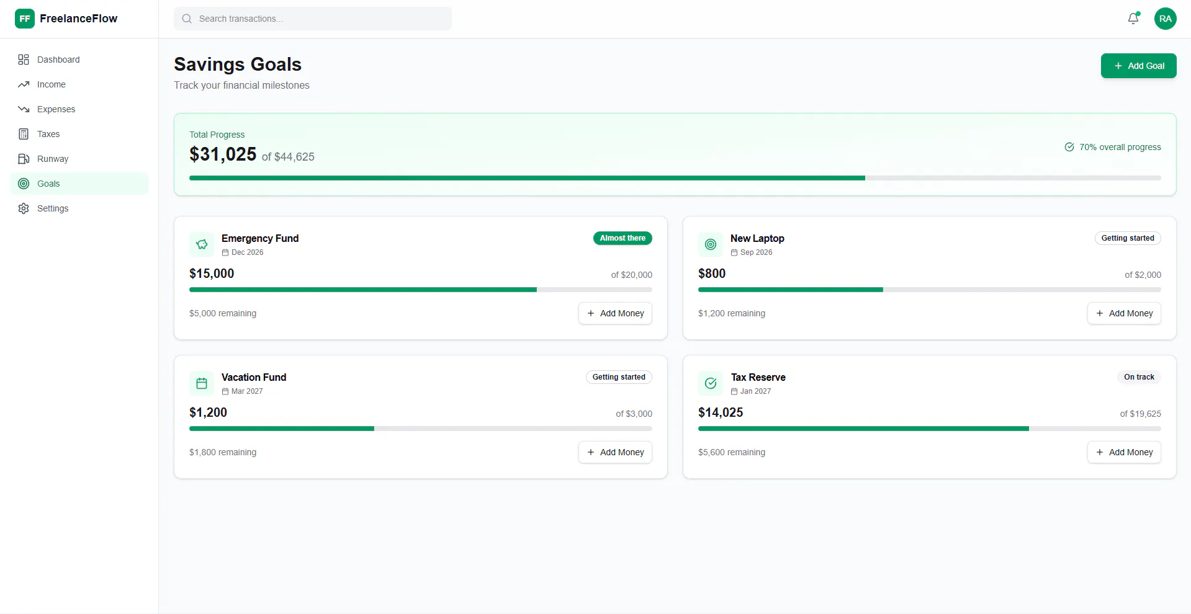The width and height of the screenshot is (1191, 614).
Task: Click the Tax Reserve check-circle icon
Action: point(711,383)
